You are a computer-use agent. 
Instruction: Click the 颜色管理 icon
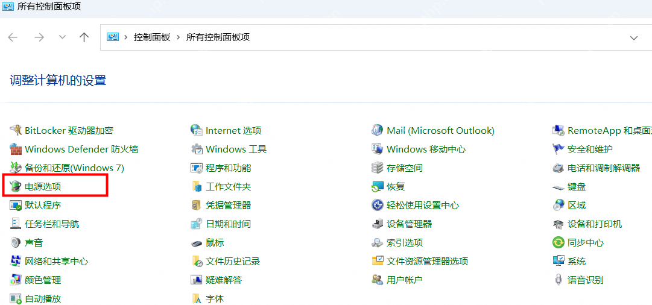coord(16,280)
